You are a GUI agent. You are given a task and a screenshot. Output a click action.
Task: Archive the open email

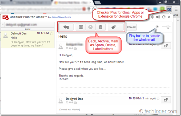coord(81,27)
